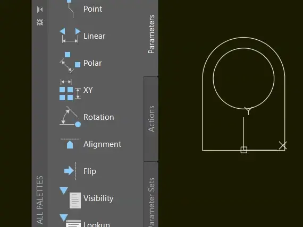The image size is (303, 227).
Task: Pick the Visibility parameter icon
Action: [70, 198]
